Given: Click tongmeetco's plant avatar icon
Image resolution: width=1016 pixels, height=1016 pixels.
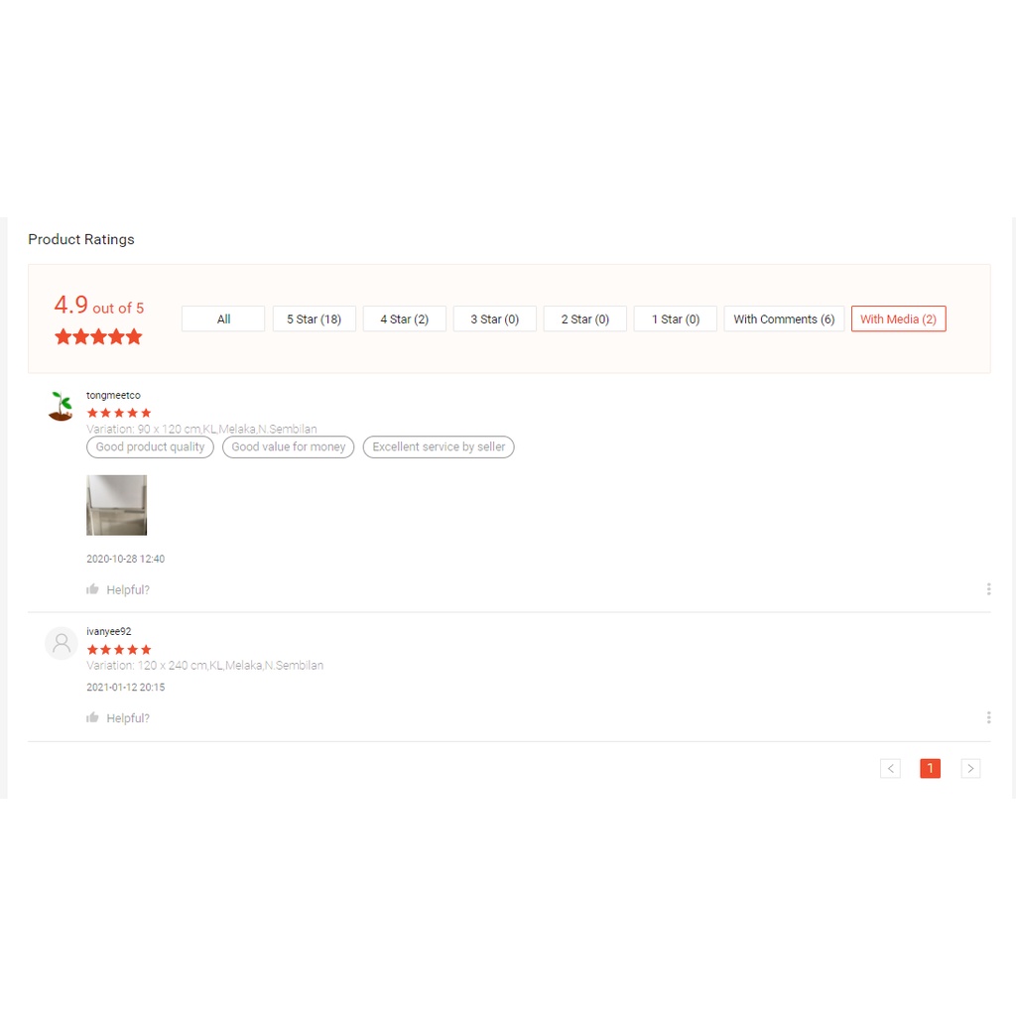Looking at the screenshot, I should click(61, 406).
